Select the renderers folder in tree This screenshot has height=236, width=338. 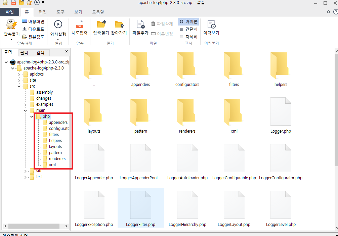click(x=54, y=159)
